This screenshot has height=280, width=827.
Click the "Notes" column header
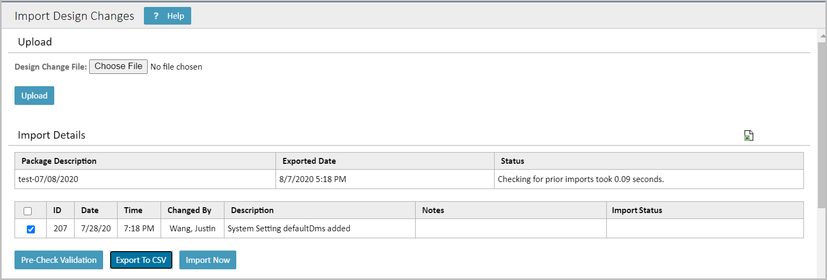click(x=511, y=210)
